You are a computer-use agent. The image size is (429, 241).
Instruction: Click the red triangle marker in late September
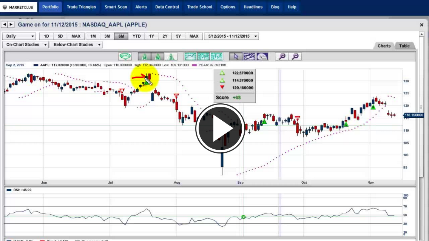click(x=298, y=118)
